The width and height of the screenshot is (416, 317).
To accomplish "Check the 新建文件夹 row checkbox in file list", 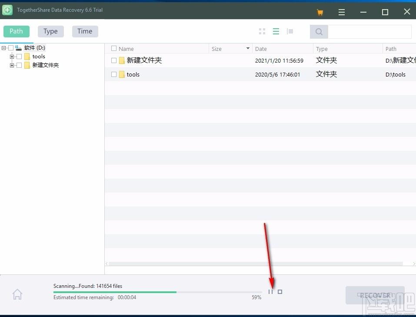I will coord(114,60).
